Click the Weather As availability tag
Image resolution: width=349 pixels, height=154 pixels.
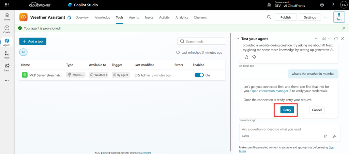click(x=98, y=75)
